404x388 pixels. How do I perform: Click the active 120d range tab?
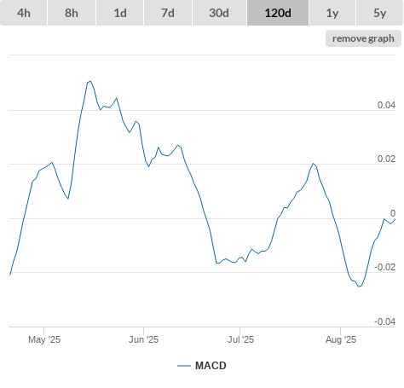click(278, 13)
